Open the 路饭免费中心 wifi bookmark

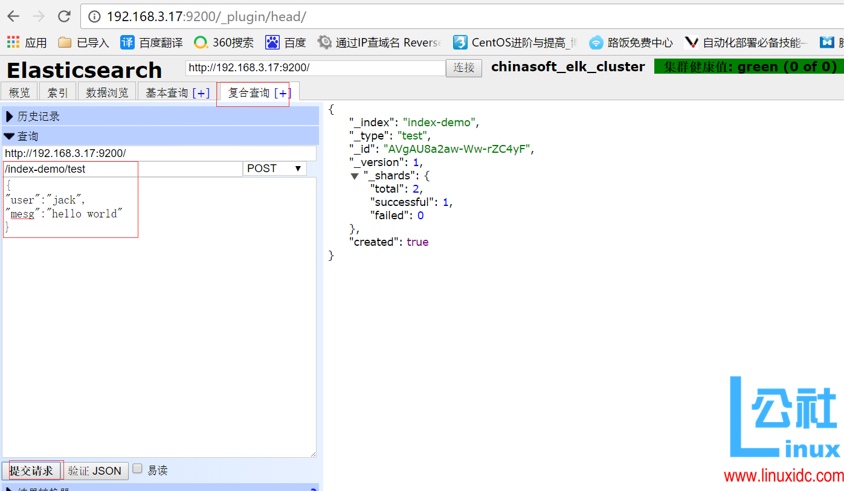[x=631, y=42]
